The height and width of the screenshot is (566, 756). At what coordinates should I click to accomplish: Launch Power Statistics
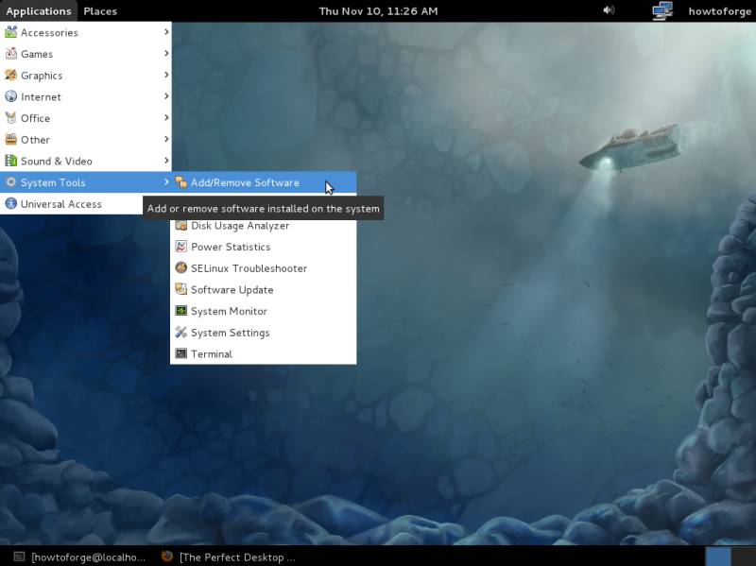point(264,247)
